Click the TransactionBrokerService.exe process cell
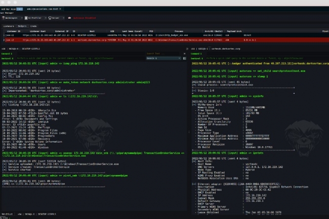 (x=179, y=40)
